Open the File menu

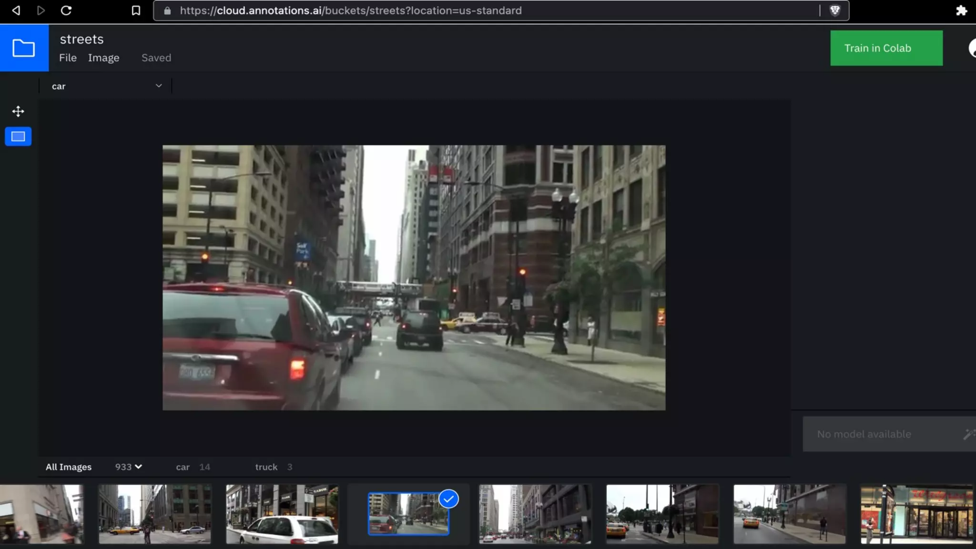pos(68,58)
